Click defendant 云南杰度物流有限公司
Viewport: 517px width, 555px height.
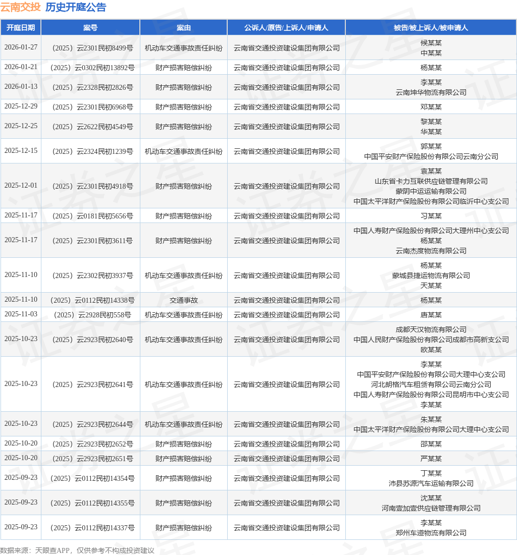pyautogui.click(x=431, y=251)
